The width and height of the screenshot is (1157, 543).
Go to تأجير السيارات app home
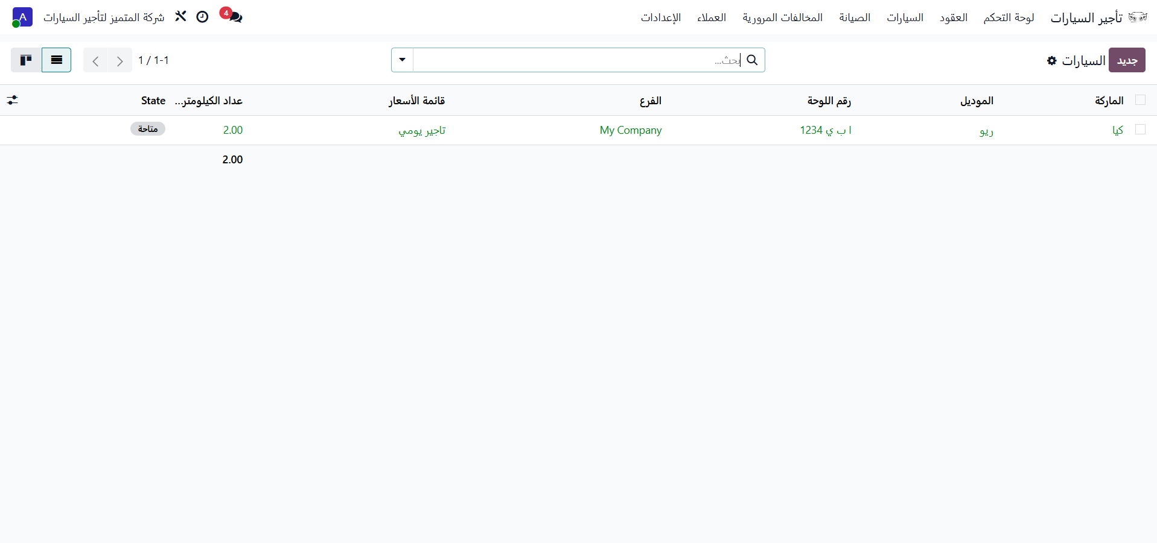pyautogui.click(x=1086, y=17)
